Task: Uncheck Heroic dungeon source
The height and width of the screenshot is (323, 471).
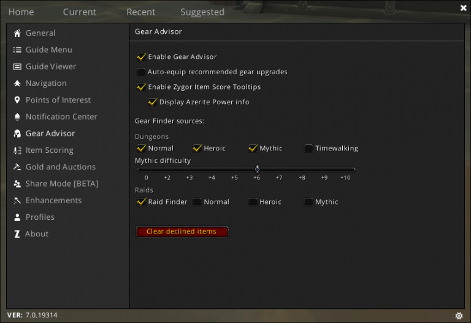Action: tap(197, 148)
